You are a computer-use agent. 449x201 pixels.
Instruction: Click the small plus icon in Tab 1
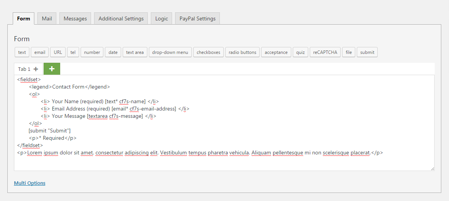[36, 69]
